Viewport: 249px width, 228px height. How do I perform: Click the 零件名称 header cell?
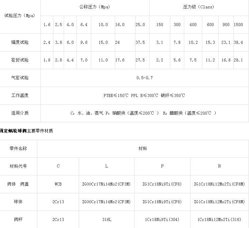point(18,148)
